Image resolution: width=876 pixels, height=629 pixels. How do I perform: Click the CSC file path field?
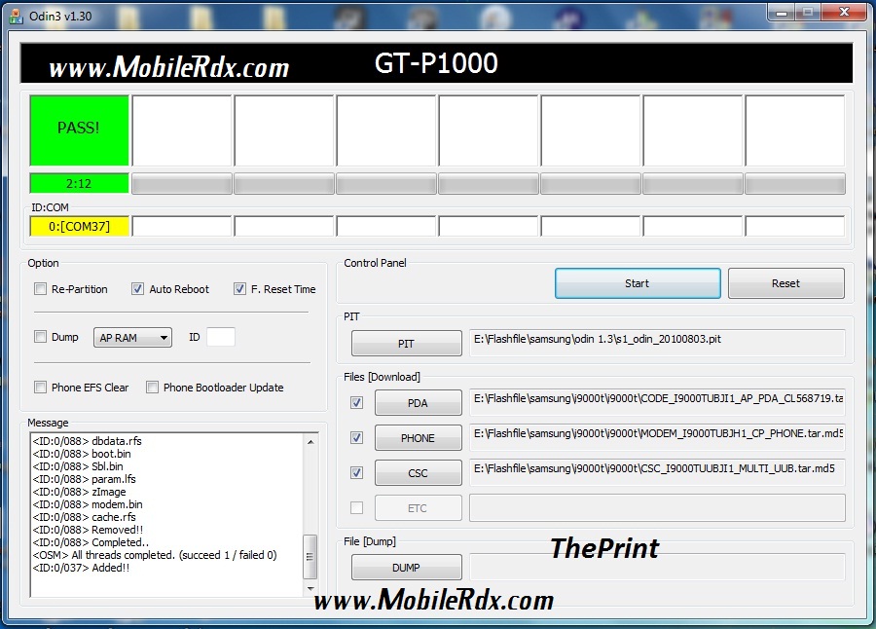point(657,472)
